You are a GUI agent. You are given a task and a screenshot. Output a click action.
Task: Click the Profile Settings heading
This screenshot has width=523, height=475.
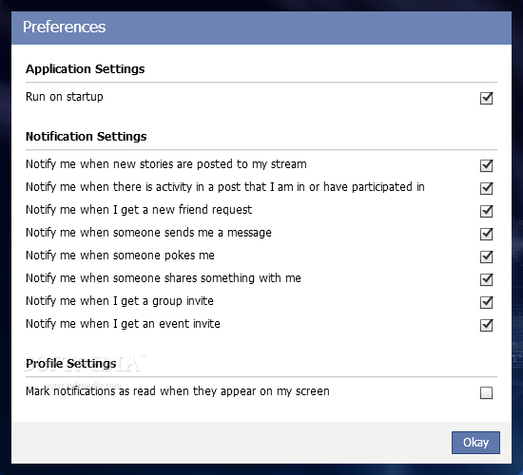tap(70, 363)
